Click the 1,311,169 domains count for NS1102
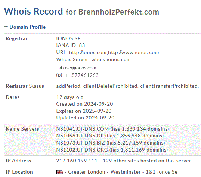The width and height of the screenshot is (201, 177). click(133, 150)
